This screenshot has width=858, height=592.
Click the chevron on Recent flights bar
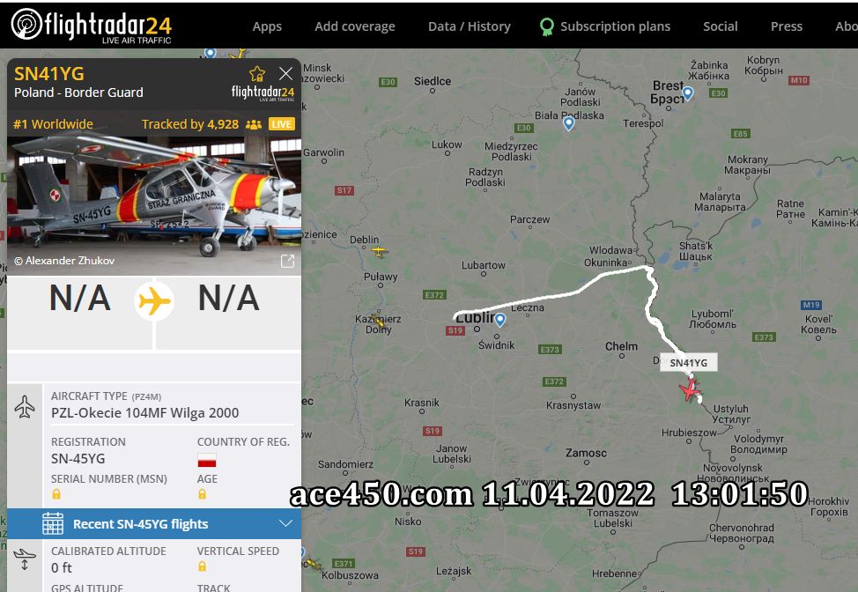(x=285, y=523)
